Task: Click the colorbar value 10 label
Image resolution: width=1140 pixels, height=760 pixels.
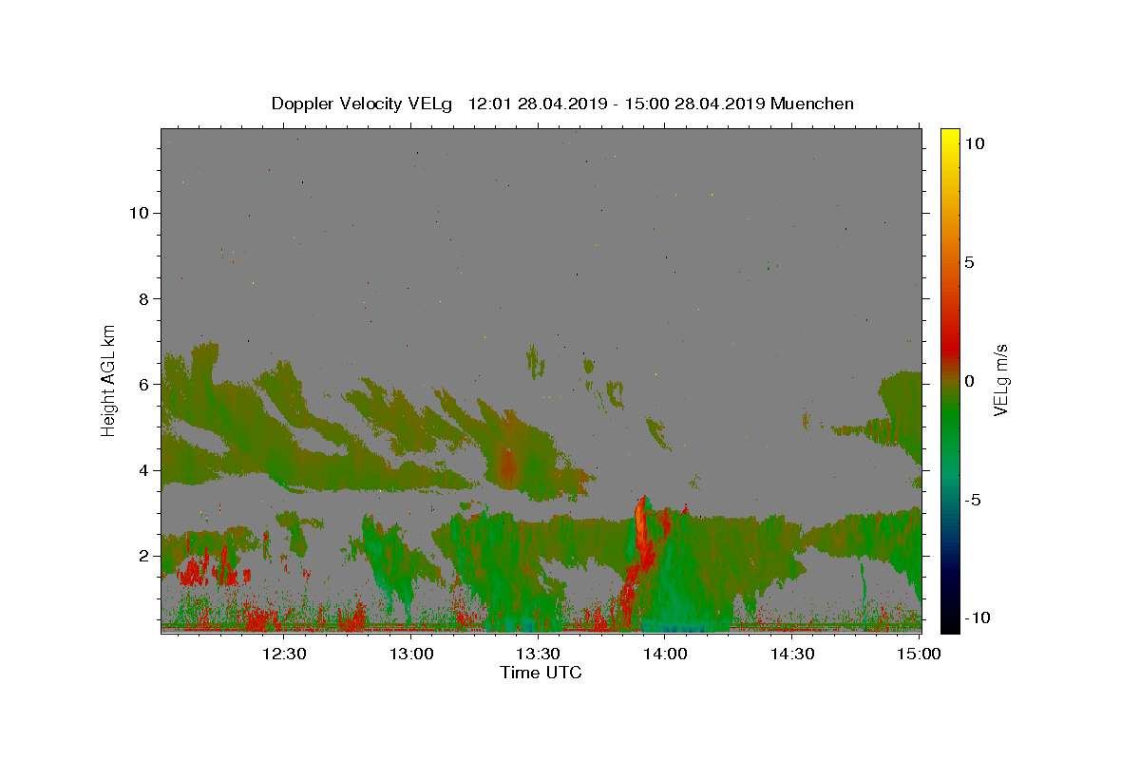Action: click(x=974, y=142)
